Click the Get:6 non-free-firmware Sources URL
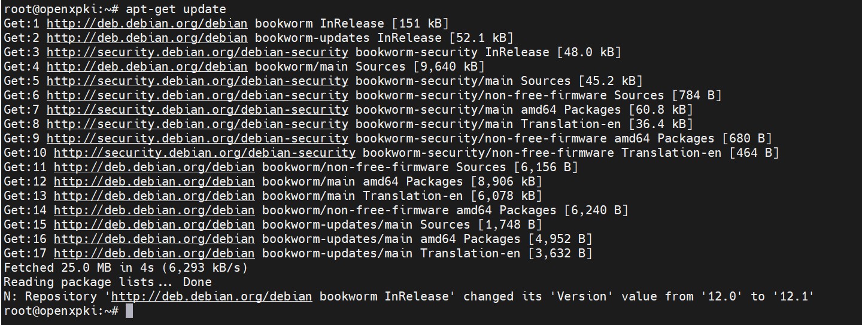 pos(197,96)
